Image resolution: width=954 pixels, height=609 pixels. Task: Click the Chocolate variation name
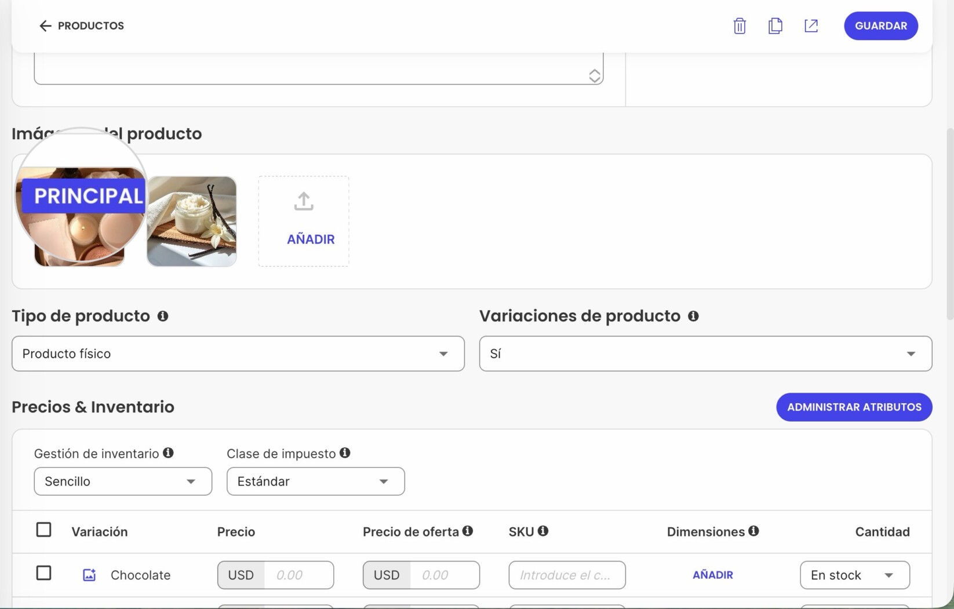[x=141, y=575]
